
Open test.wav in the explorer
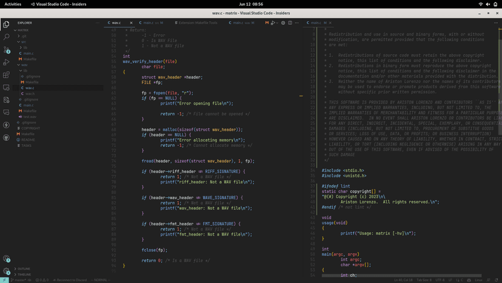29,117
